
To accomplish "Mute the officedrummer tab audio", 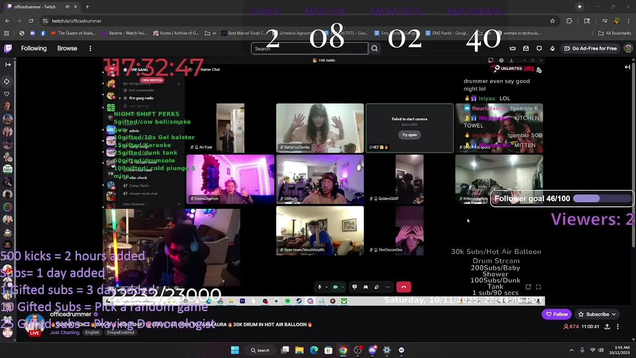I will tap(68, 6).
